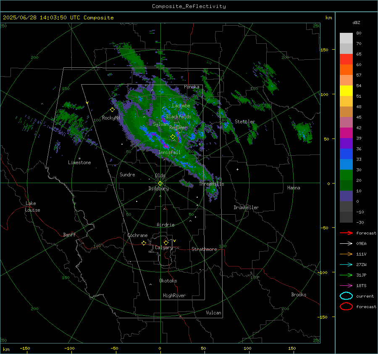The image size is (378, 354).
Task: Click the Brooks city label
Action: [299, 295]
